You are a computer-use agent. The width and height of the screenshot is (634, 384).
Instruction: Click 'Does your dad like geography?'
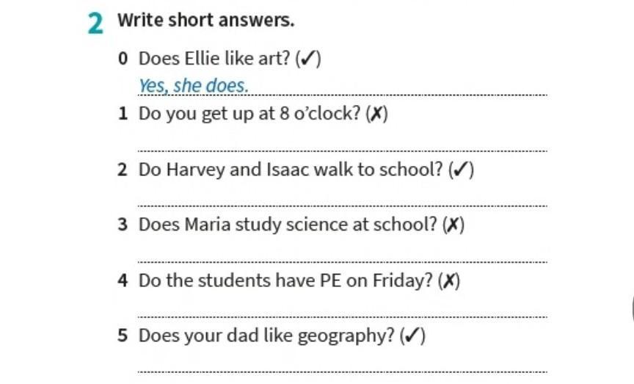(x=266, y=336)
